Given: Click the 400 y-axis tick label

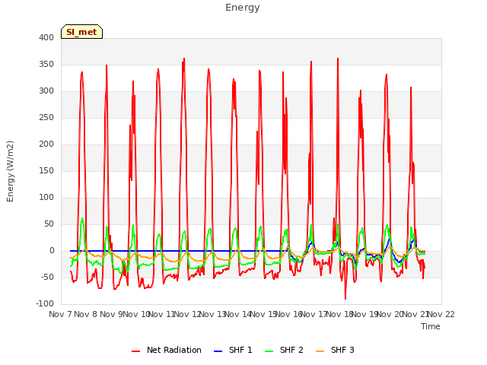Looking at the screenshot, I should pyautogui.click(x=46, y=37).
